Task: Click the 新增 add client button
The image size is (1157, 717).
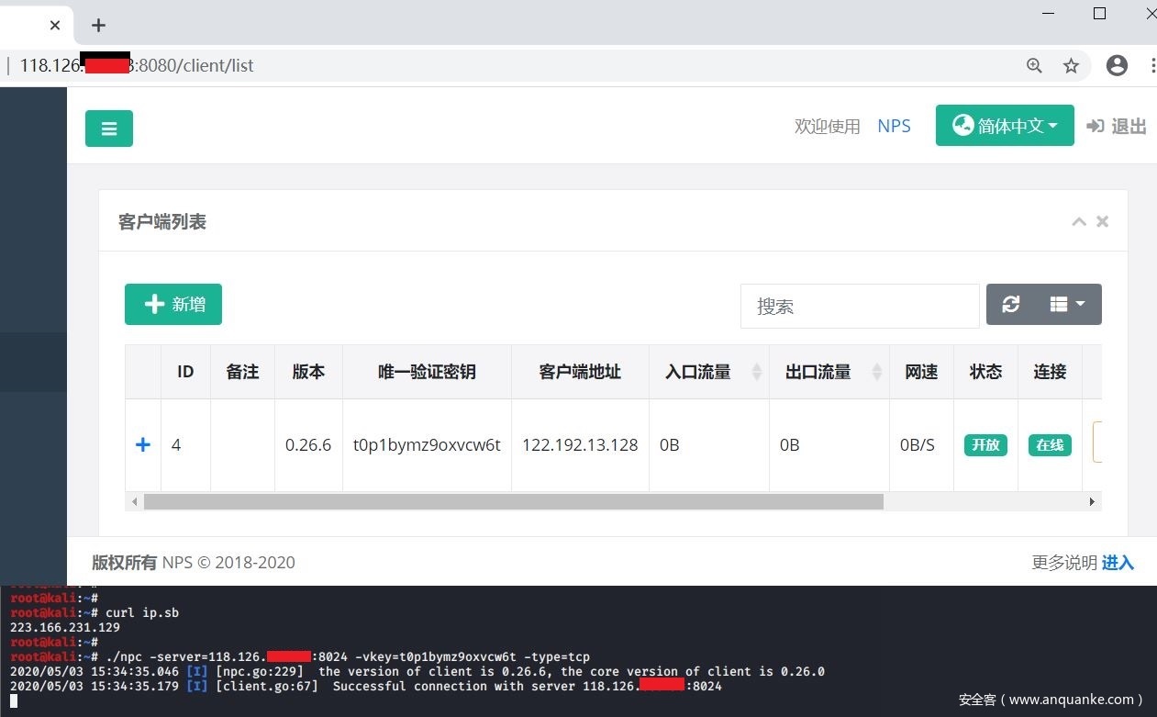Action: [x=173, y=304]
